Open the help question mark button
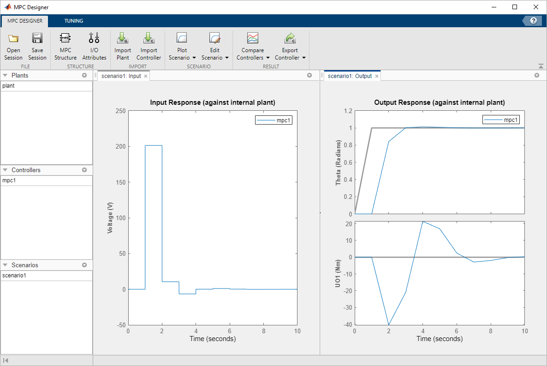 click(x=534, y=21)
